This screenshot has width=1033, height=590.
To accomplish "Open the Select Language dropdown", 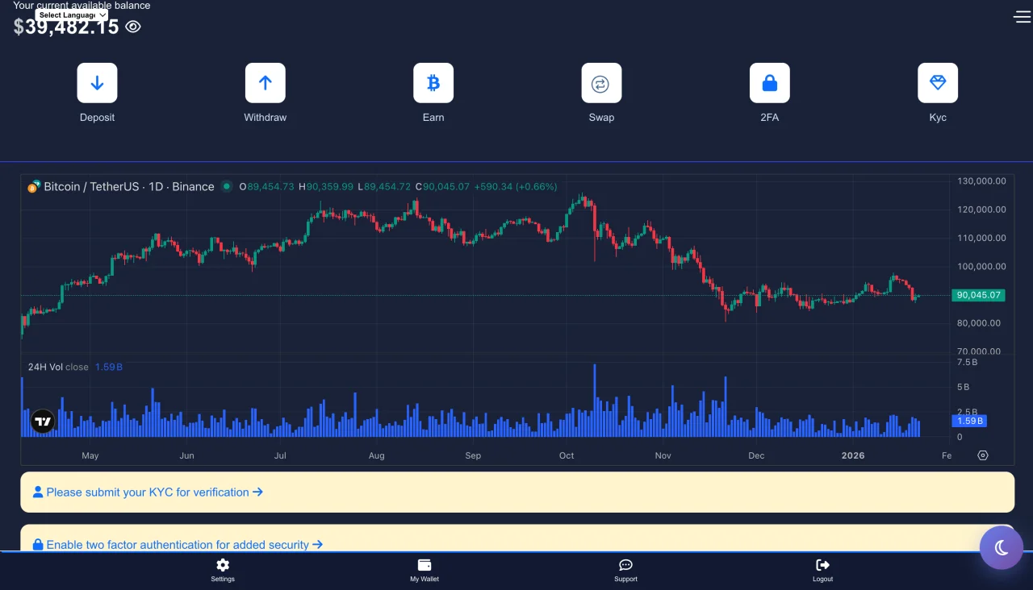I will pyautogui.click(x=72, y=15).
